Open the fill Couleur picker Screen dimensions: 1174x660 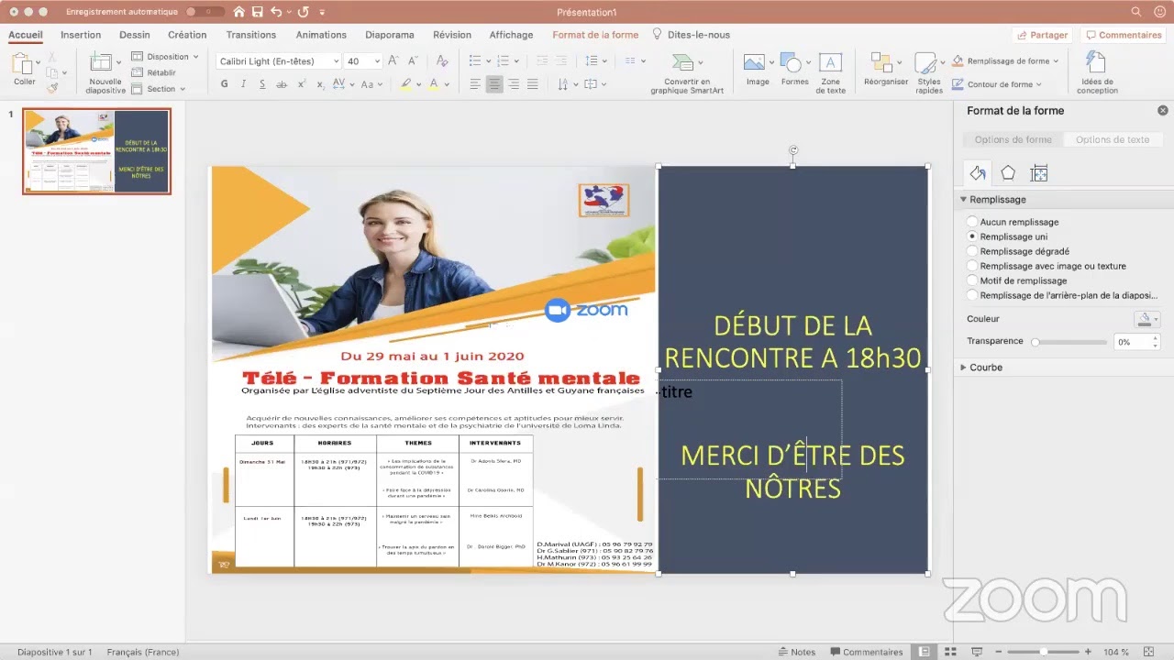[x=1146, y=319]
